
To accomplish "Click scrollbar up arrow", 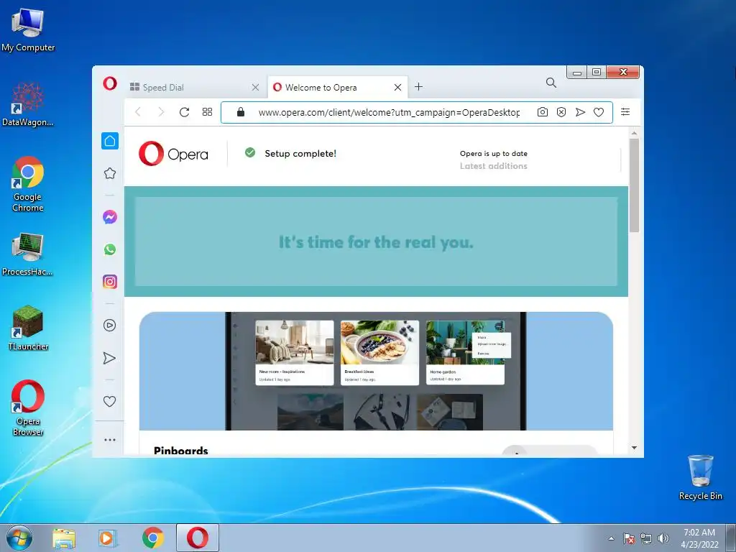I will pyautogui.click(x=634, y=133).
